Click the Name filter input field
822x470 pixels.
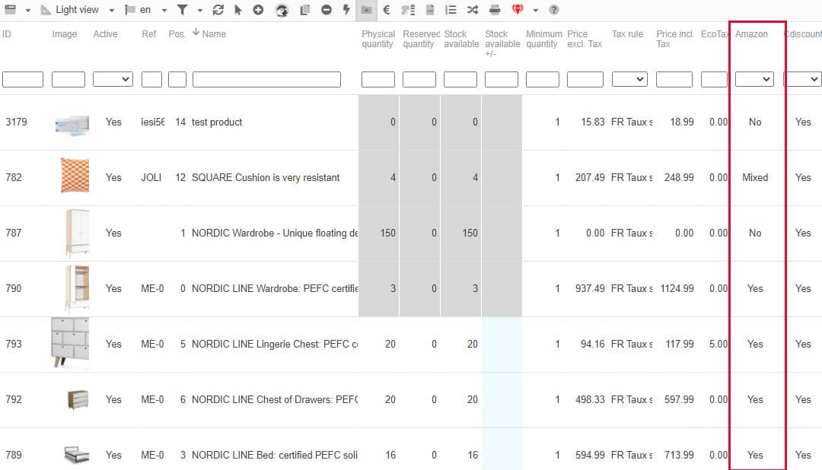tap(266, 79)
